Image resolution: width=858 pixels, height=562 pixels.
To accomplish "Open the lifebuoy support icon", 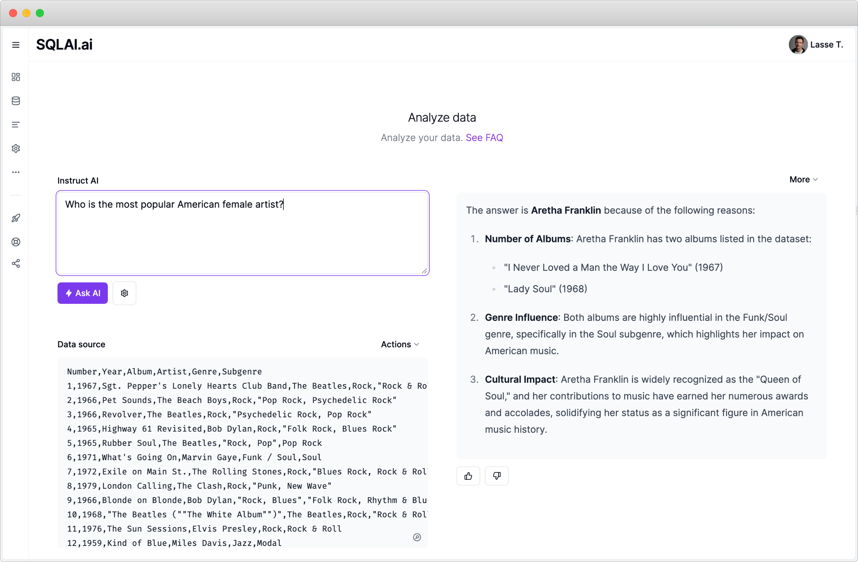I will [16, 242].
